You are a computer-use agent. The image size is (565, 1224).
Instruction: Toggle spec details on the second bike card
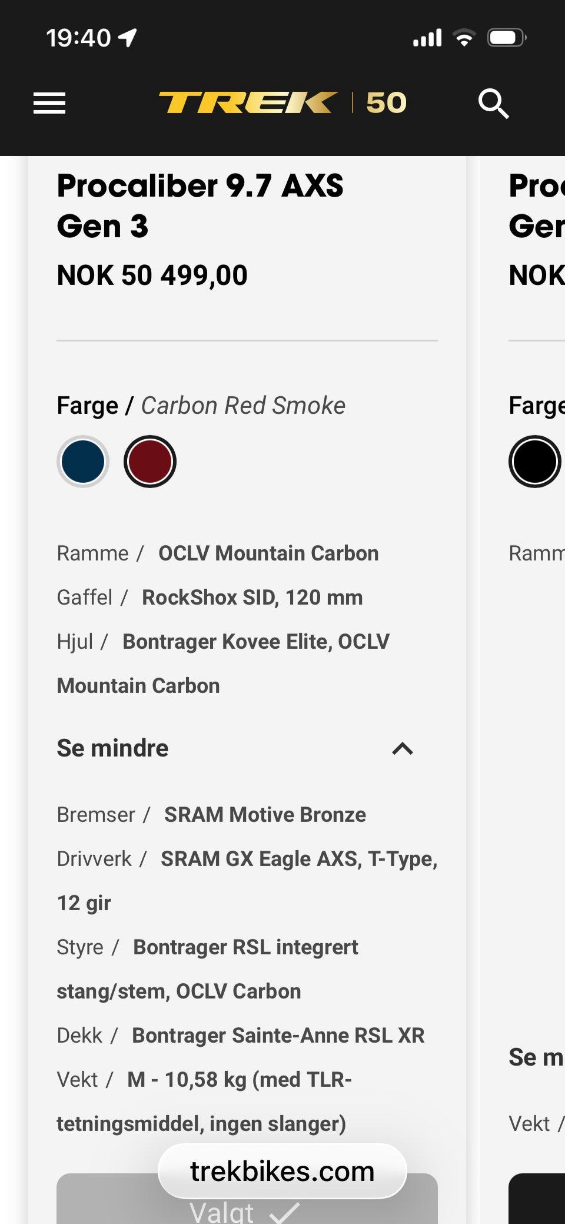point(536,1057)
